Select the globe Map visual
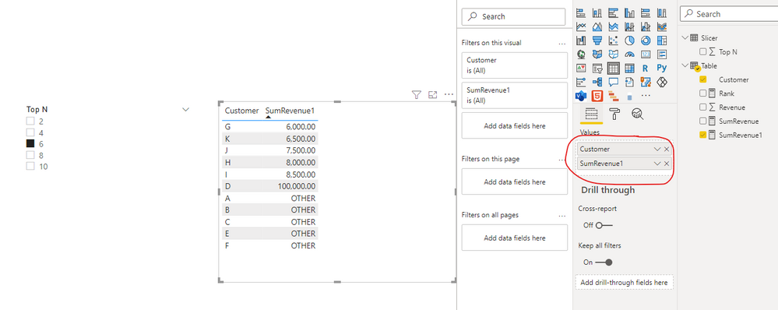The height and width of the screenshot is (310, 778). pyautogui.click(x=581, y=55)
